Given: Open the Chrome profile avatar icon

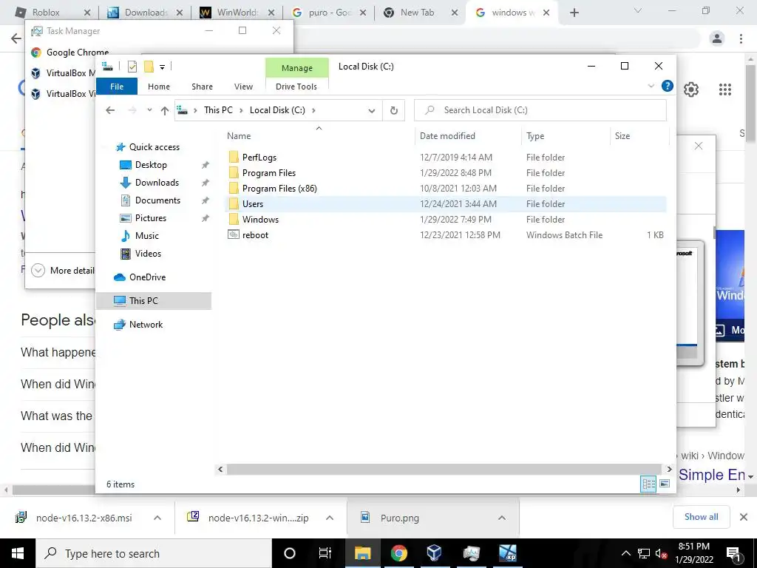Looking at the screenshot, I should pos(717,38).
